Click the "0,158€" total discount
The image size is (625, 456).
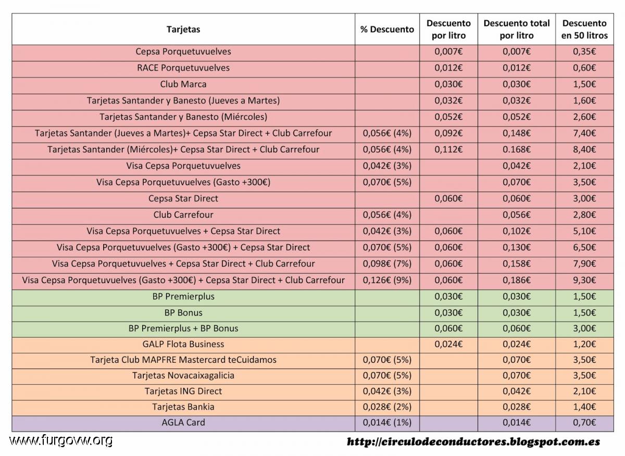pyautogui.click(x=517, y=263)
